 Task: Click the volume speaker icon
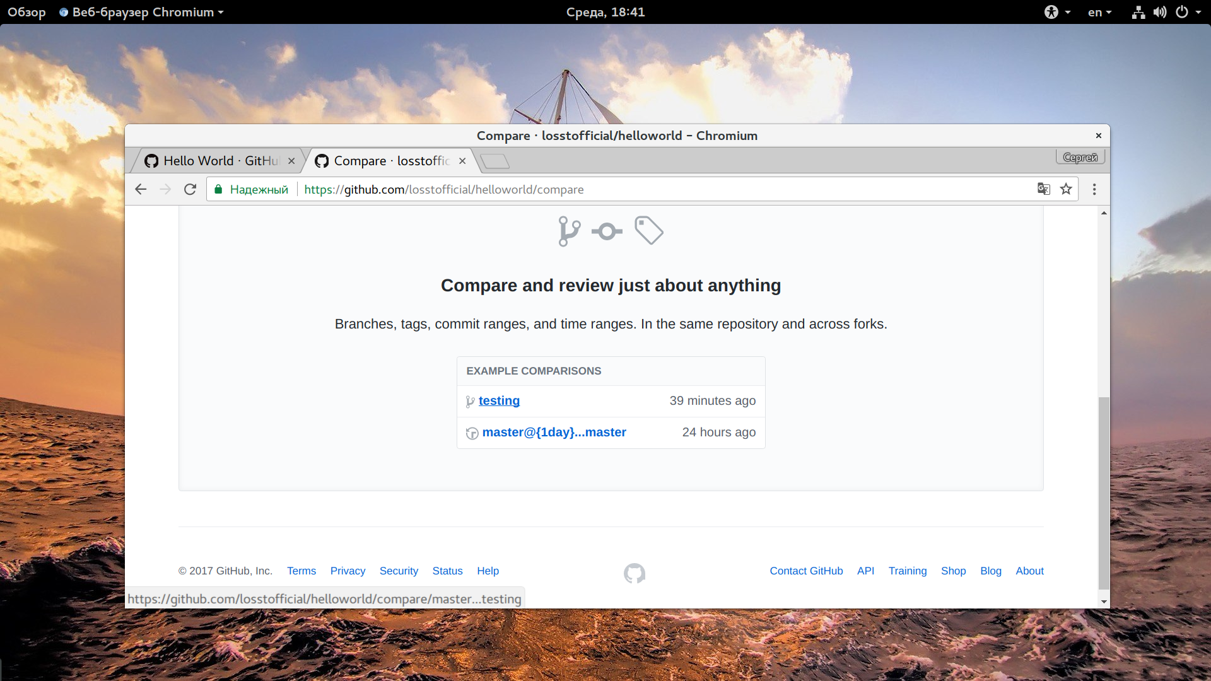[x=1160, y=12]
